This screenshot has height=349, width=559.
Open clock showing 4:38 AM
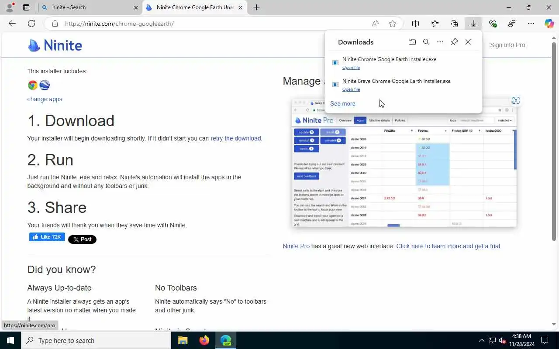pyautogui.click(x=521, y=340)
